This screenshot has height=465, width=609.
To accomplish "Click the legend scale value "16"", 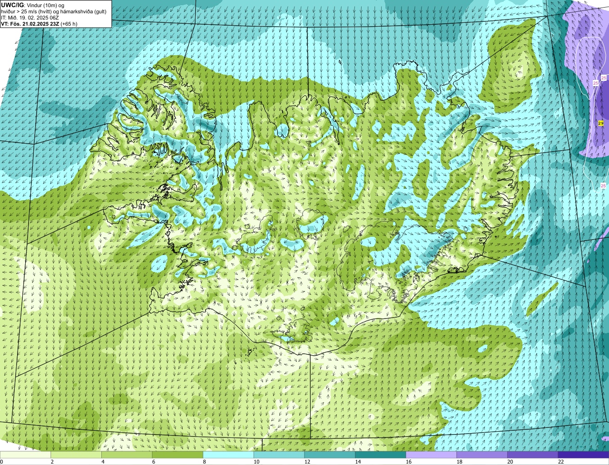I will coord(409,462).
